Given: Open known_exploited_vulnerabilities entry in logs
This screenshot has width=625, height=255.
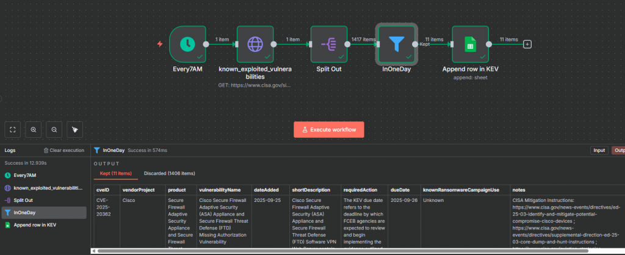Looking at the screenshot, I should tap(44, 188).
